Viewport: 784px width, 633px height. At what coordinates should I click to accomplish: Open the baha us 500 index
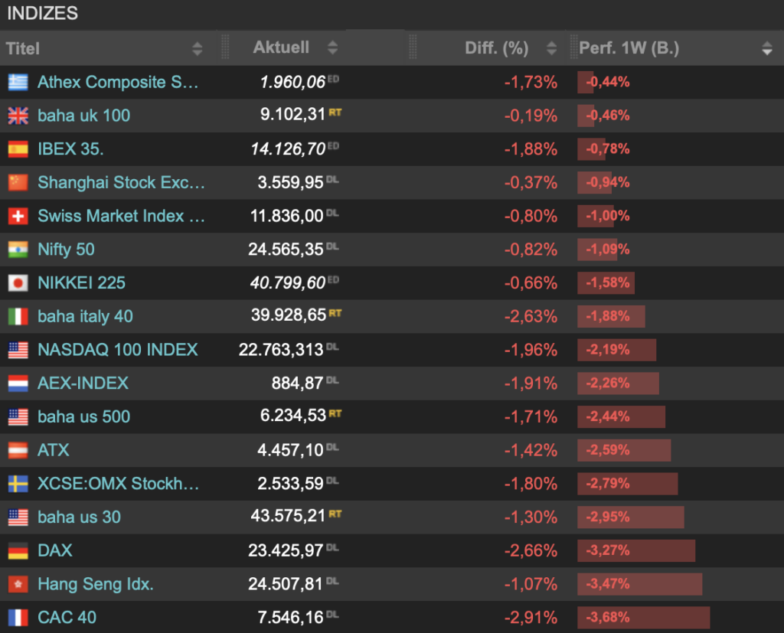coord(84,417)
